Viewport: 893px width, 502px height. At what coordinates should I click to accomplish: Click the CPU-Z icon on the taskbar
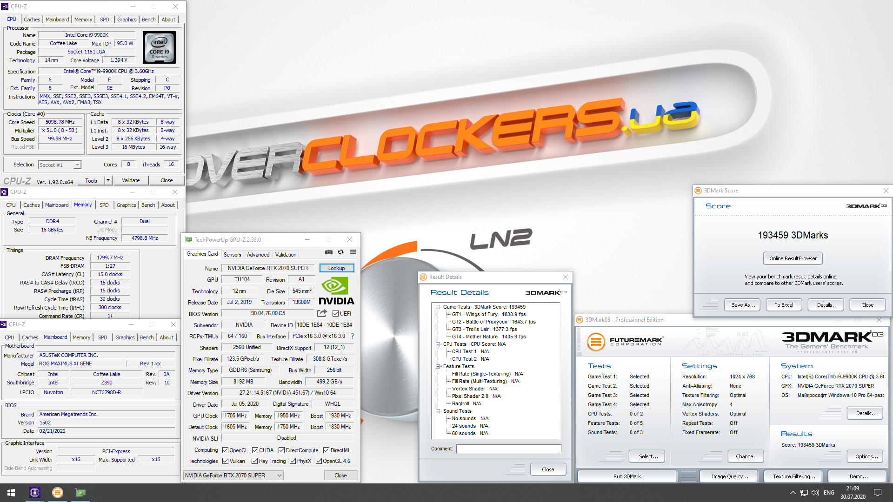[35, 493]
